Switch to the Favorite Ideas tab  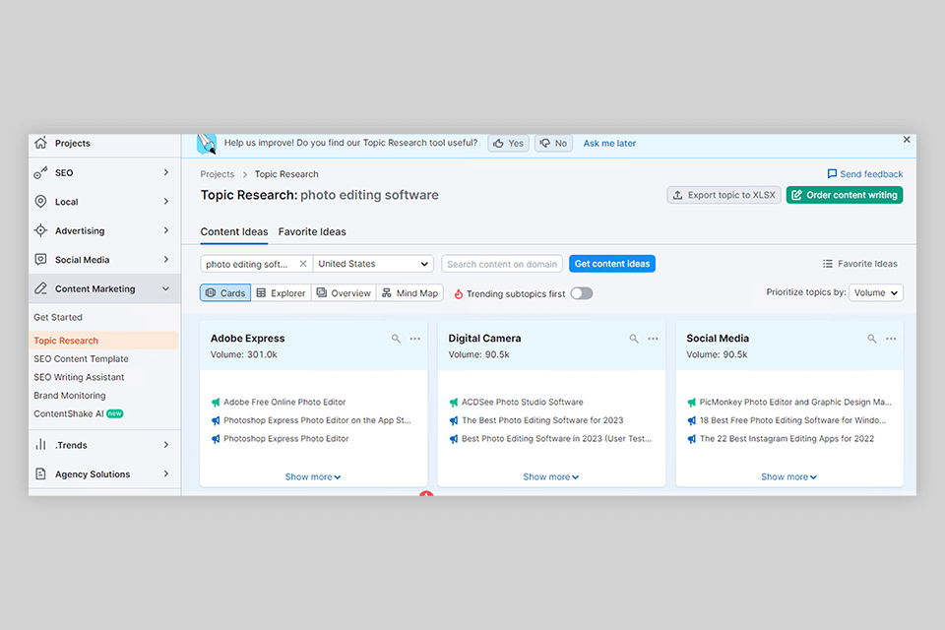312,231
